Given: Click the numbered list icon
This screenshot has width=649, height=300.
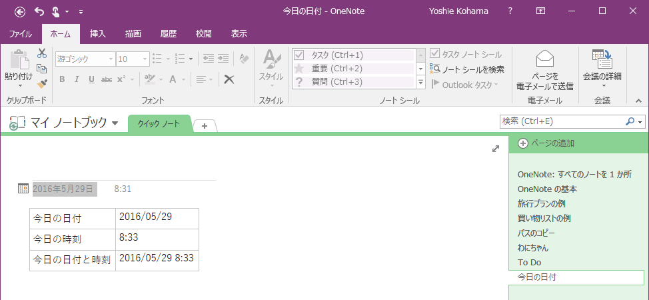Looking at the screenshot, I should pos(180,59).
